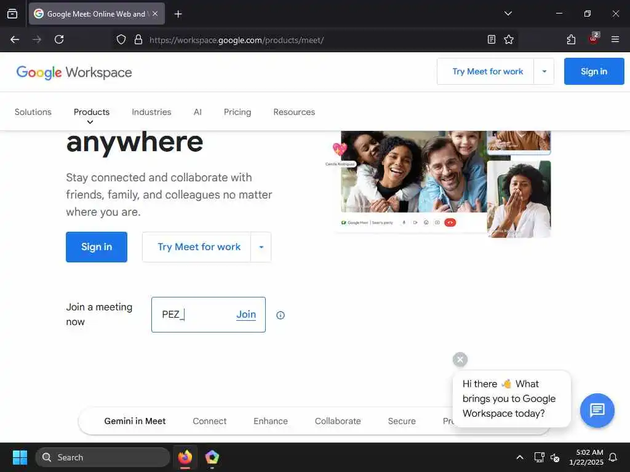Open the clock and date panel
The height and width of the screenshot is (472, 630).
coord(586,457)
